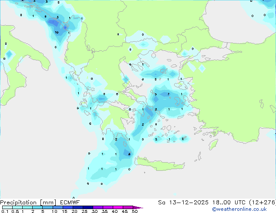Click the 0.1 to 0.5 mm legend swatch
This screenshot has width=276, height=213.
click(x=7, y=207)
